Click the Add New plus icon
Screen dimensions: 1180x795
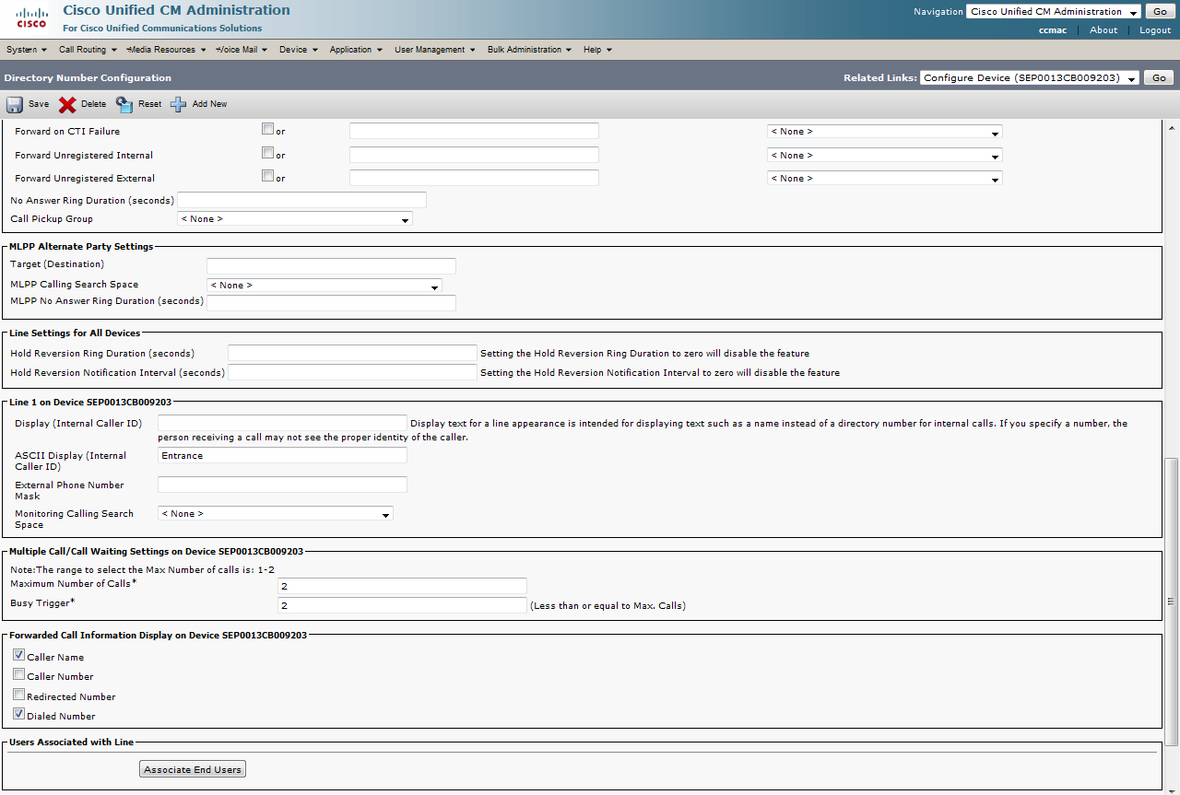(x=178, y=105)
